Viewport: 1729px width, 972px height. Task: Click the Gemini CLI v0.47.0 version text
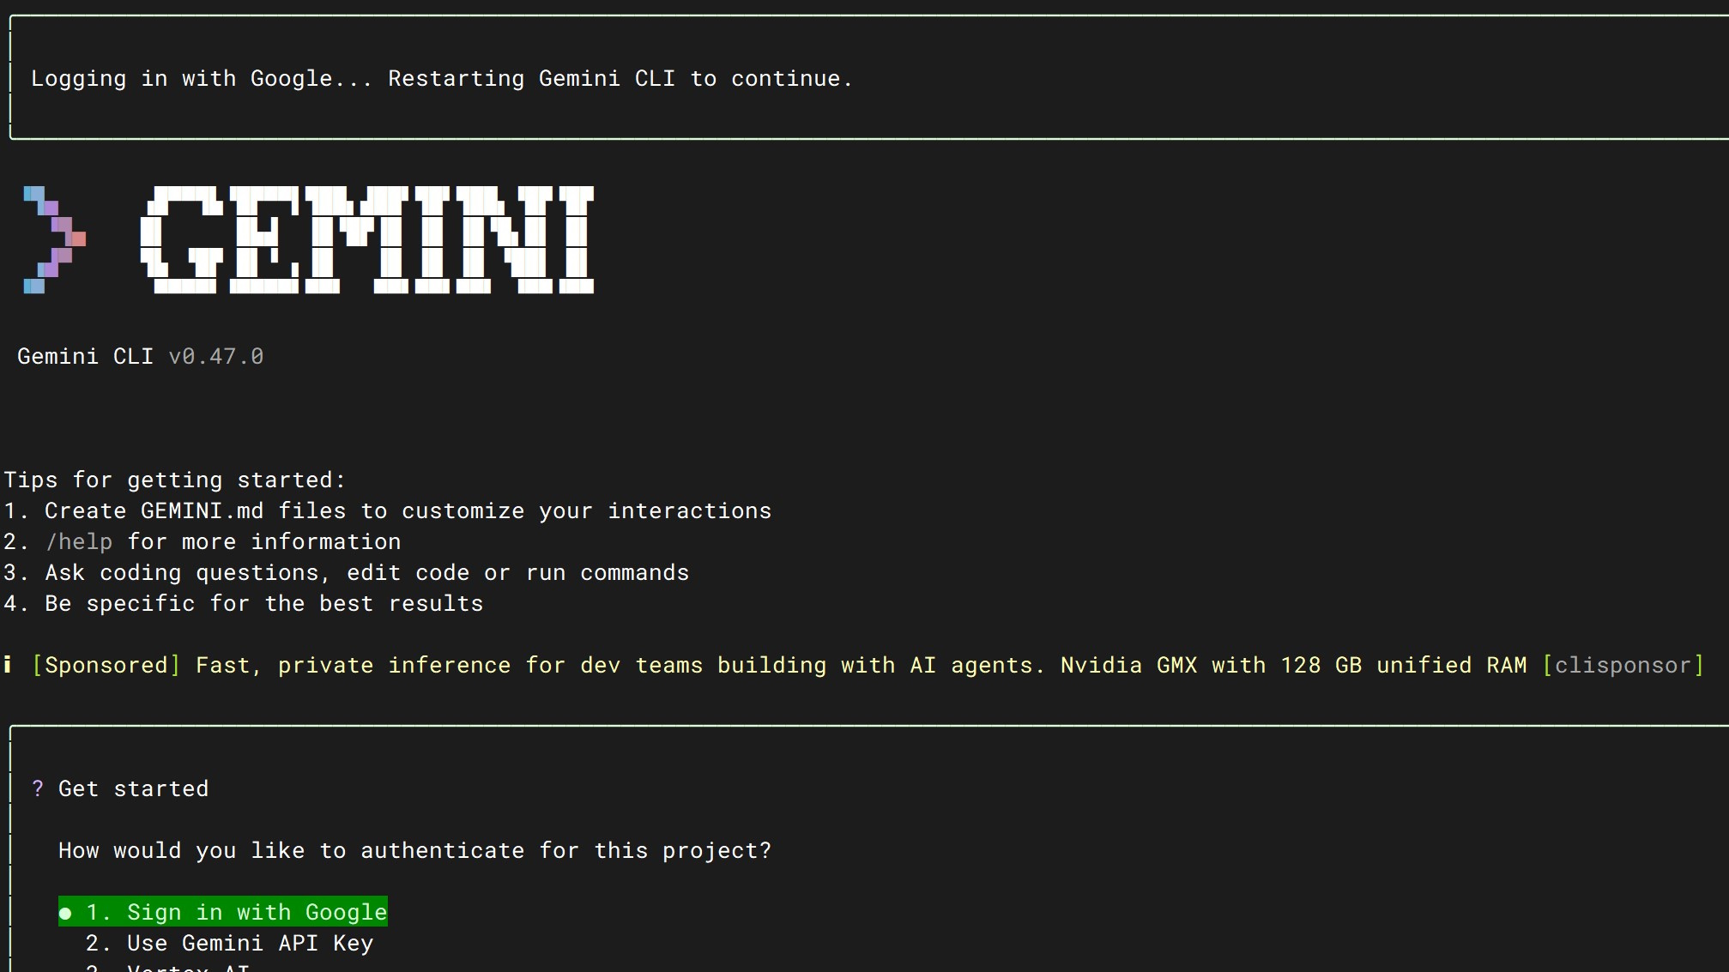click(141, 356)
